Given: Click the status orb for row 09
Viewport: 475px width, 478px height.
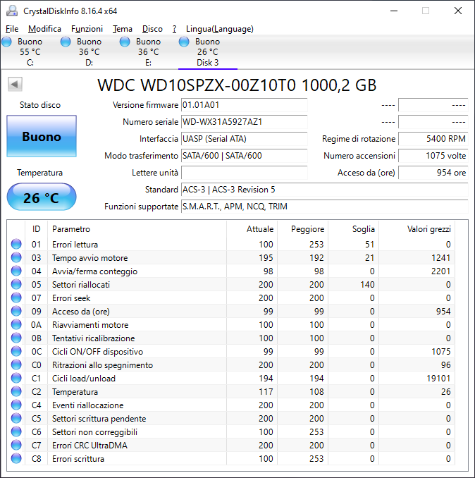Looking at the screenshot, I should (x=16, y=311).
